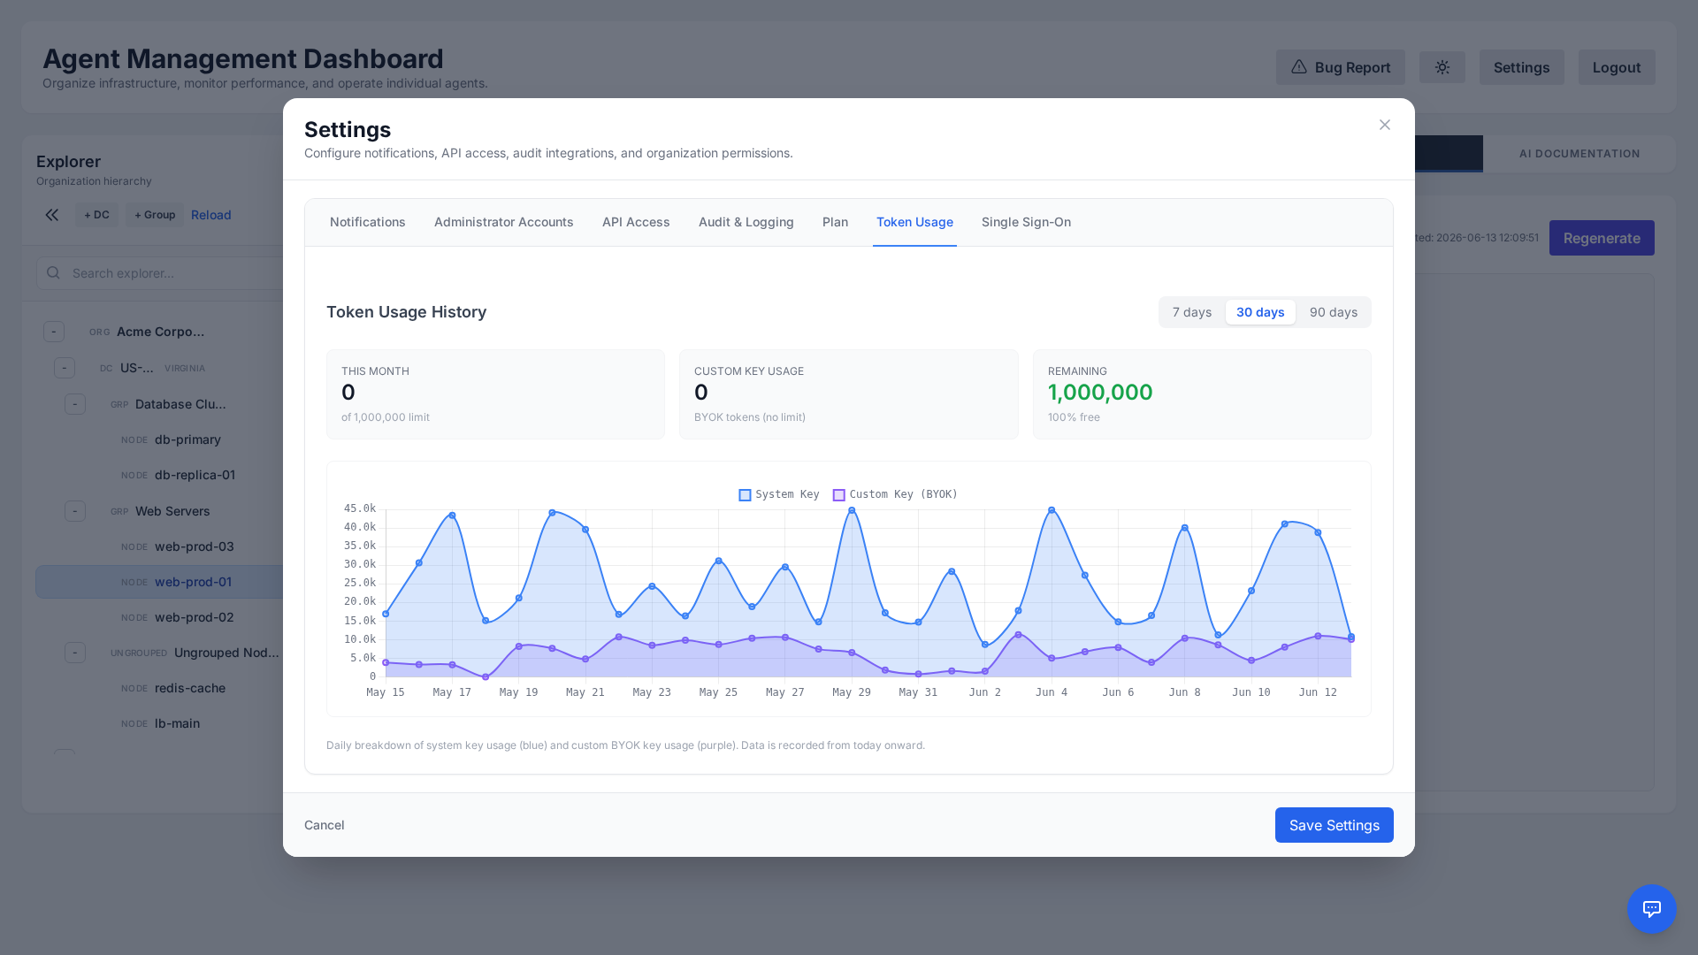Viewport: 1698px width, 955px height.
Task: Collapse the Database Cluster group
Action: [x=75, y=404]
